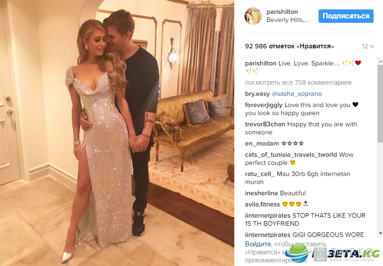383x266 pixels.
Task: Open inesherlina commenter profile
Action: [262, 193]
